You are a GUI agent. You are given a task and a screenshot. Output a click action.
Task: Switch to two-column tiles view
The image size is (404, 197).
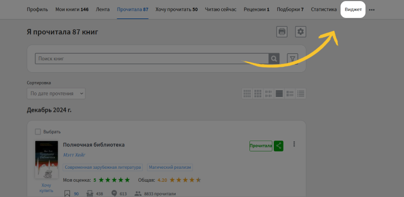[268, 93]
